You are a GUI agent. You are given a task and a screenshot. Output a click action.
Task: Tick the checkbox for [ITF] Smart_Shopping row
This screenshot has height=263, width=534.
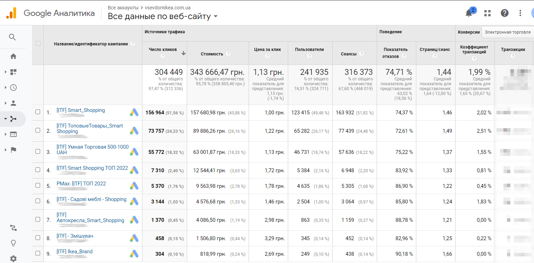(x=38, y=112)
